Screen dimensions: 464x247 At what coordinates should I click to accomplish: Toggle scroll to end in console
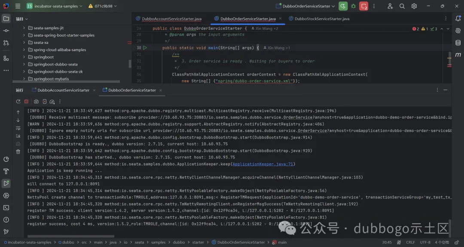pyautogui.click(x=18, y=136)
